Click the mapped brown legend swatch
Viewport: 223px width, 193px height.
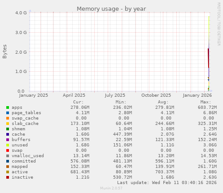(8, 167)
